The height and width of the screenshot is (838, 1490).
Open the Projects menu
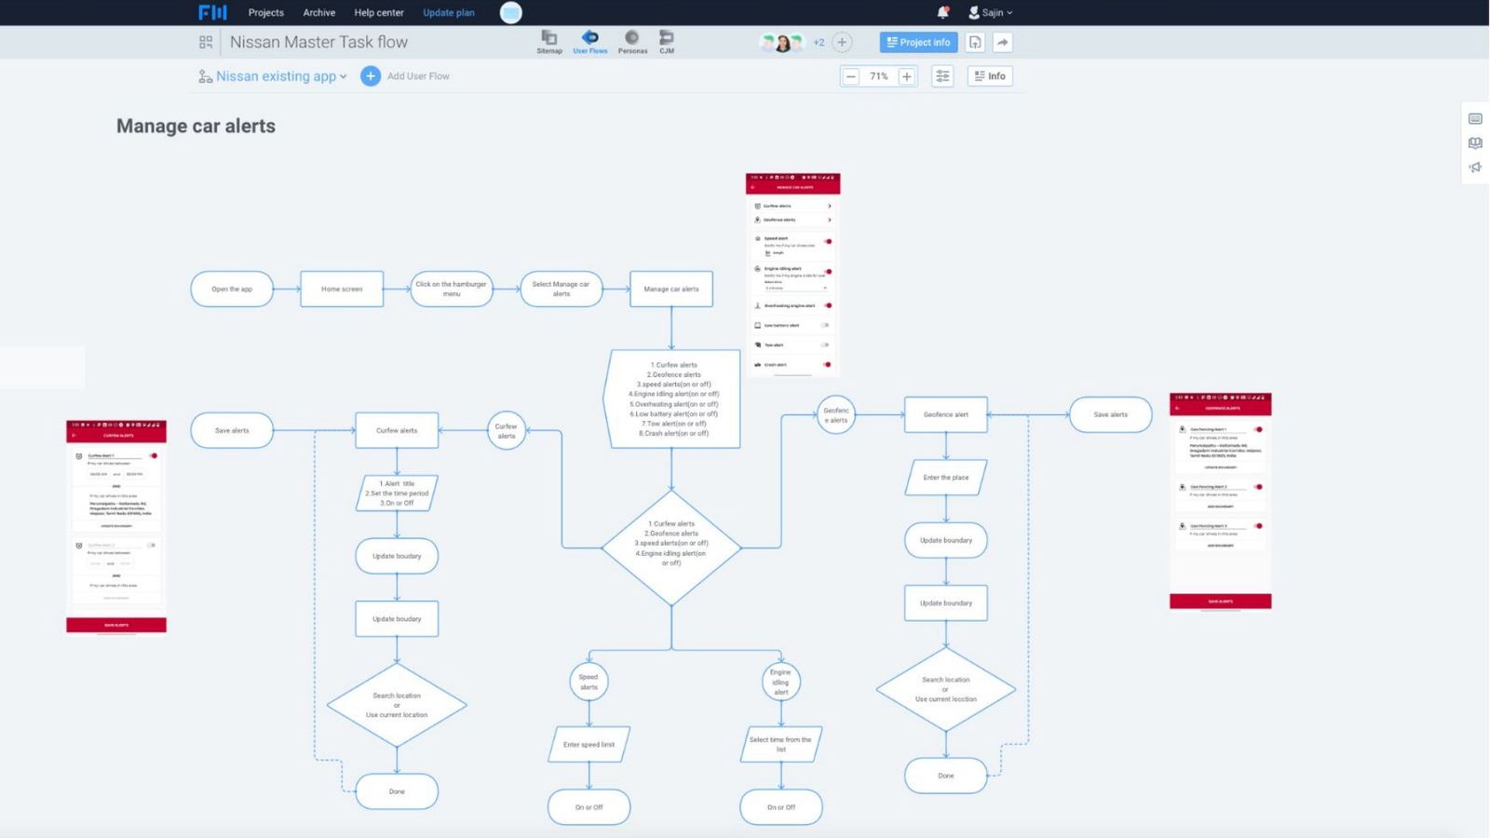[265, 12]
